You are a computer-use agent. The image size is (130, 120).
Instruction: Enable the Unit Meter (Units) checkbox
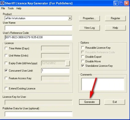pyautogui.click(x=6, y=55)
